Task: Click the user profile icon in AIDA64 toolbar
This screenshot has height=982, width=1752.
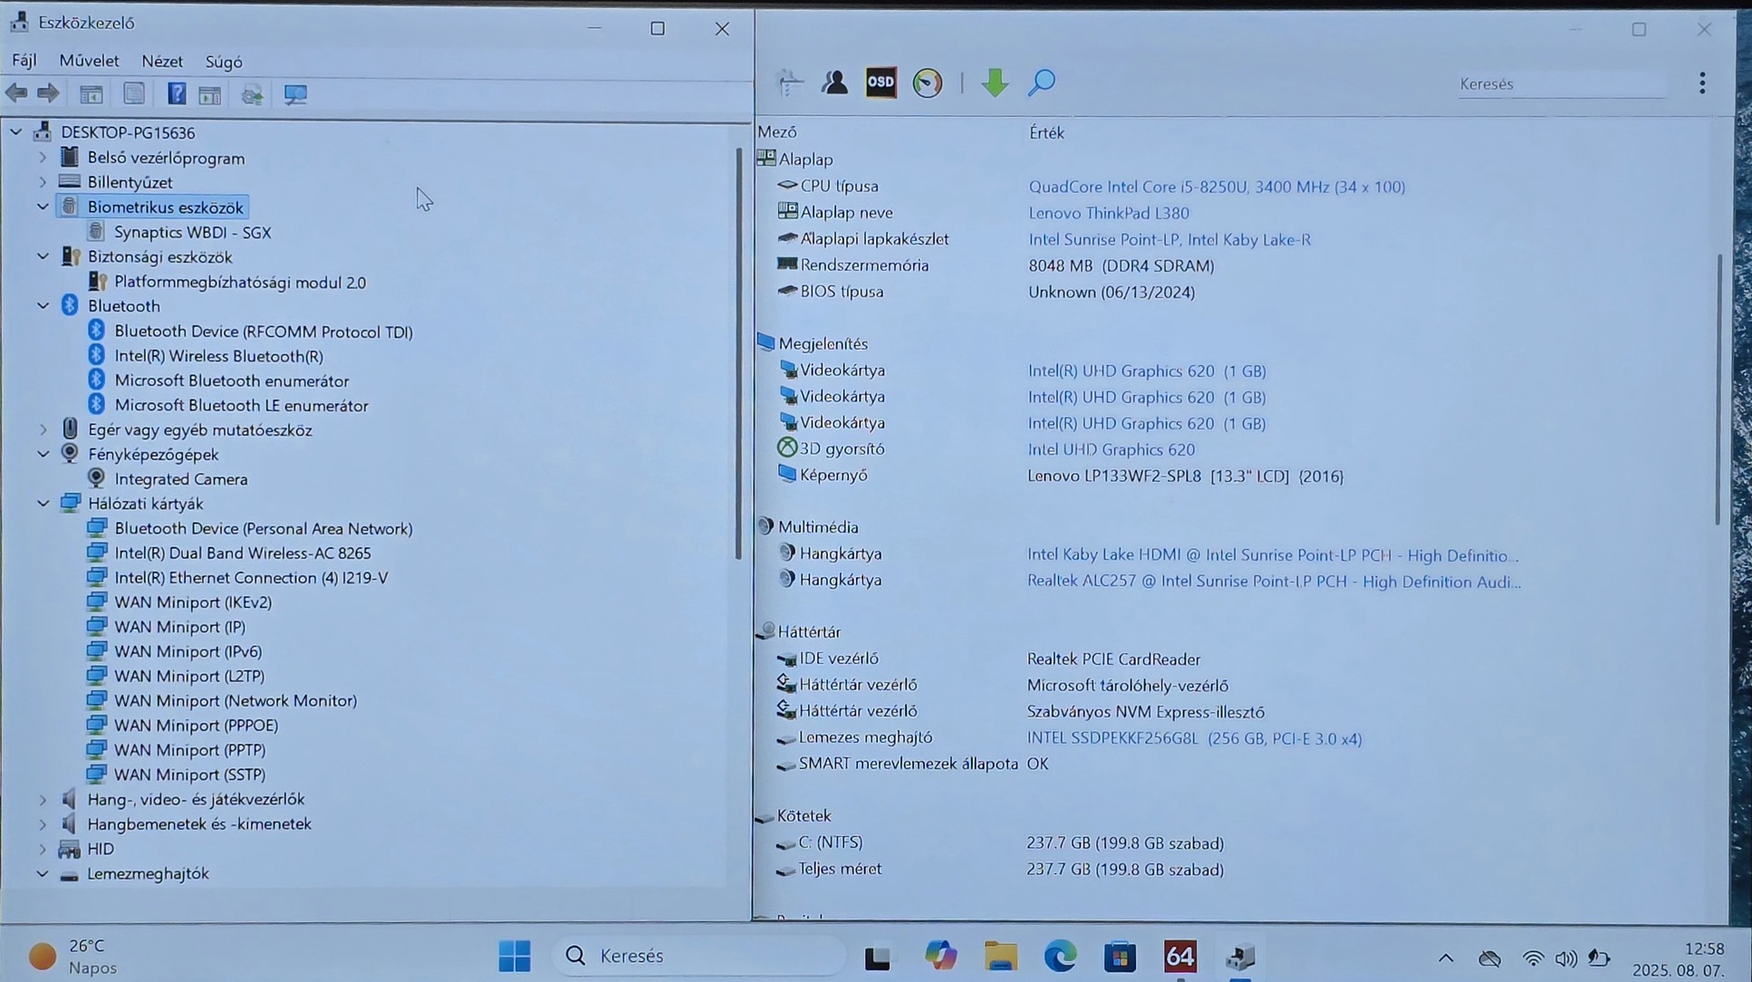Action: pos(834,82)
